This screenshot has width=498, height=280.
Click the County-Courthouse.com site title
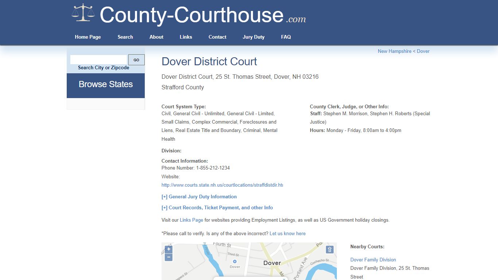[203, 15]
